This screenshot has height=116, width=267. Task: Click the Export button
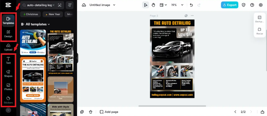click(x=229, y=5)
